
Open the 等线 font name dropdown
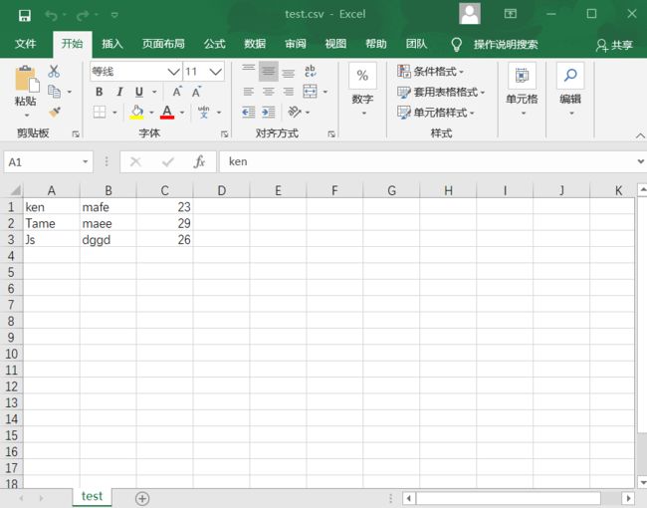174,72
